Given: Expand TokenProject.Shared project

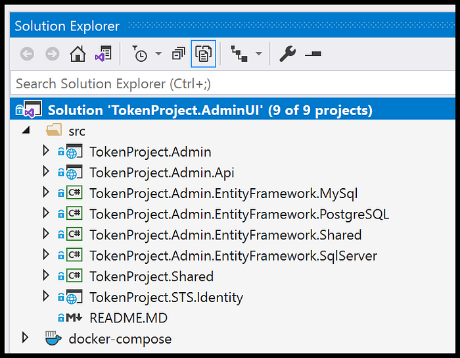Looking at the screenshot, I should [x=46, y=275].
